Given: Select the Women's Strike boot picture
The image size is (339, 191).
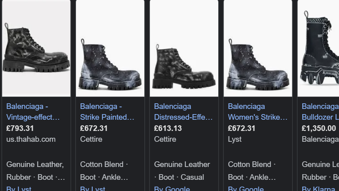Looking at the screenshot, I should click(258, 48).
